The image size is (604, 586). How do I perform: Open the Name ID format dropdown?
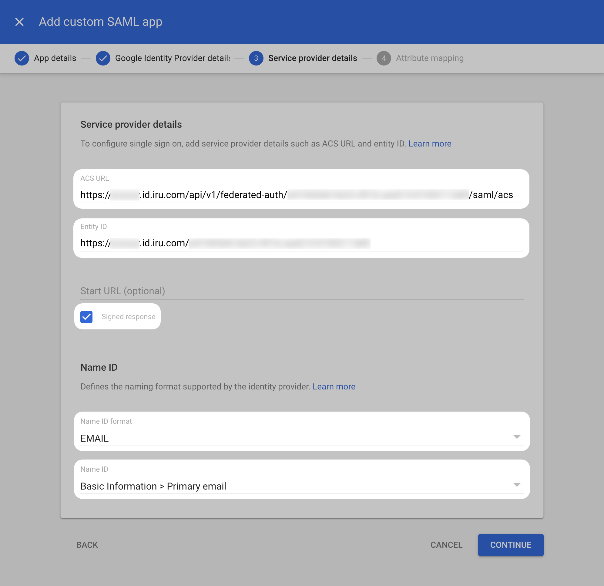click(302, 438)
